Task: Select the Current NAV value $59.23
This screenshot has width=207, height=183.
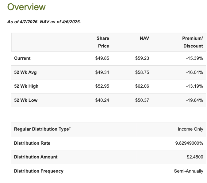Action: coord(142,58)
